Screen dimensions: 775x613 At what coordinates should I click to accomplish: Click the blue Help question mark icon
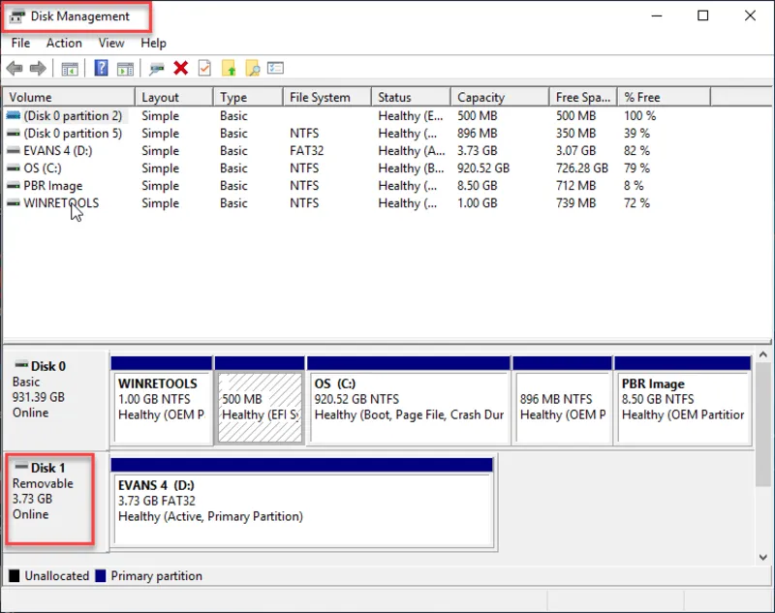(100, 68)
